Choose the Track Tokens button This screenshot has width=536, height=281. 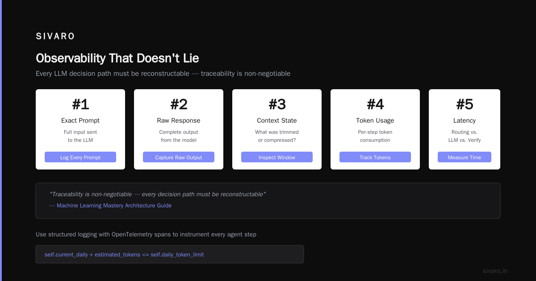tap(375, 157)
